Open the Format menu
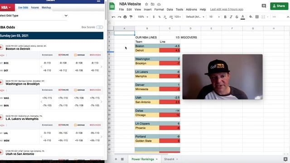The image size is (290, 163). point(159,10)
